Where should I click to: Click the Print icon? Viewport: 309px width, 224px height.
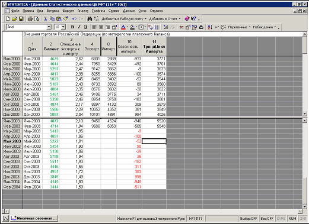click(30, 19)
